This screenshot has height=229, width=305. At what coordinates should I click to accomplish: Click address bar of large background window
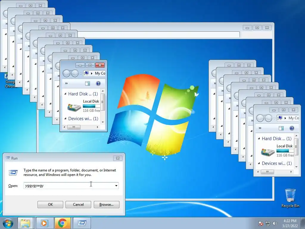pos(158,35)
